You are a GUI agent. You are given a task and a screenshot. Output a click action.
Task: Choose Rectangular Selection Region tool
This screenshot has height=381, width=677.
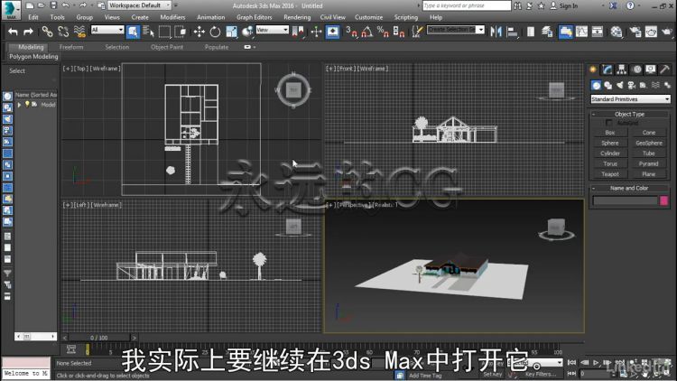click(164, 32)
